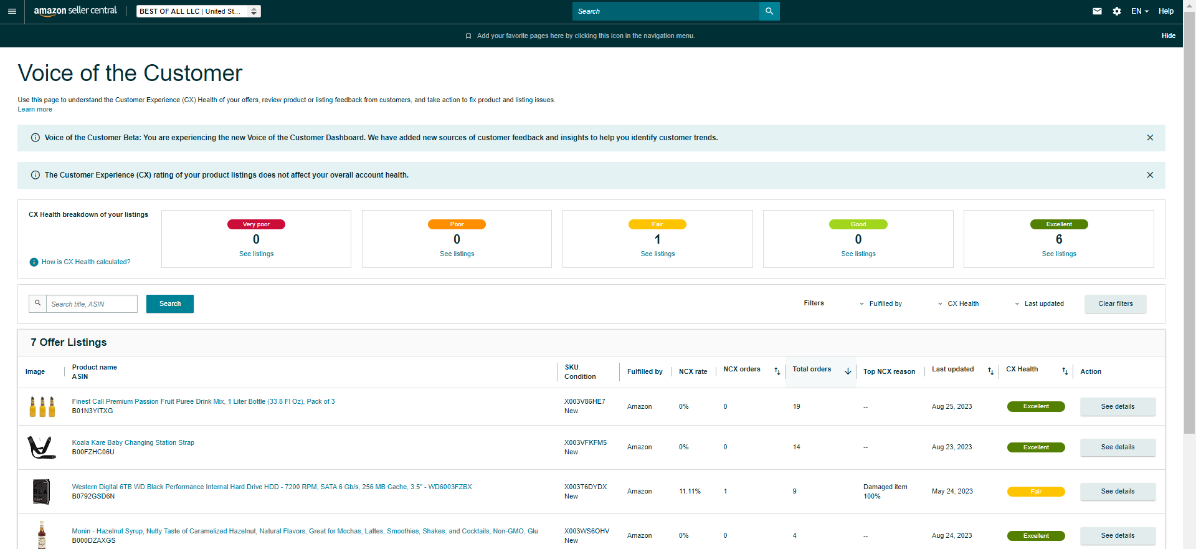Image resolution: width=1196 pixels, height=549 pixels.
Task: Click the page vertical scrollbar
Action: tap(1189, 221)
